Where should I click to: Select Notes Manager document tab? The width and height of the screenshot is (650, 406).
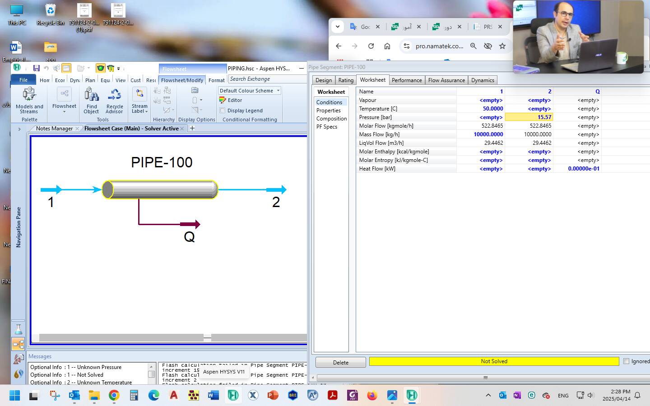pos(54,129)
